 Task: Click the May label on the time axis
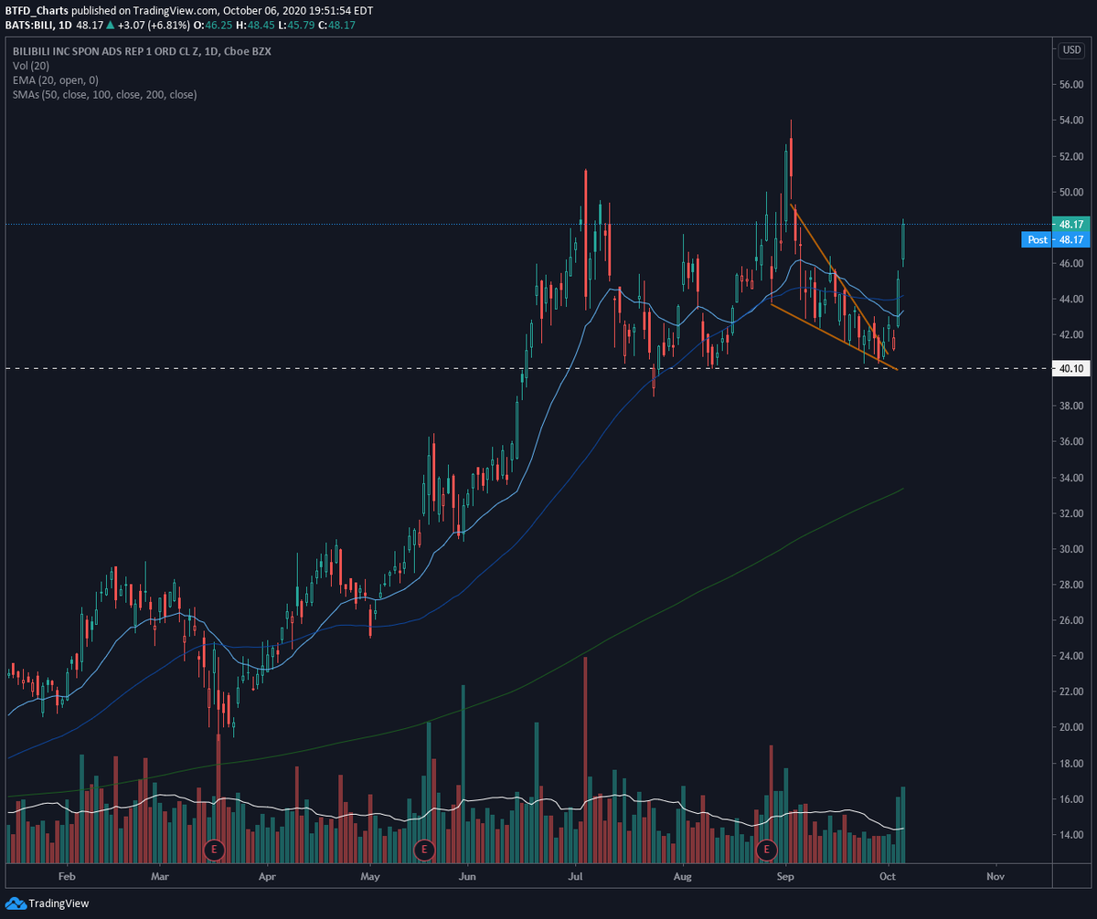370,877
